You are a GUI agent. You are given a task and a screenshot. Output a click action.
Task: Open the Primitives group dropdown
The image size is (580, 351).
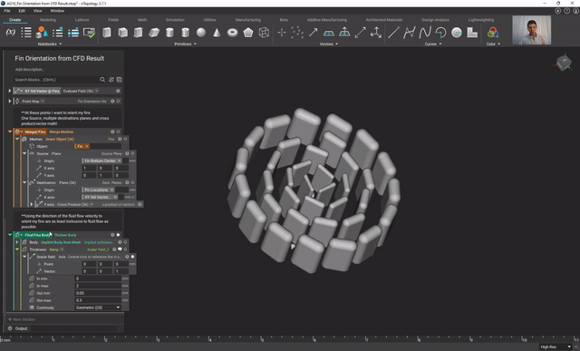185,44
